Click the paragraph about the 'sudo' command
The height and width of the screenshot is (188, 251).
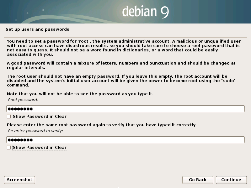pos(121,81)
